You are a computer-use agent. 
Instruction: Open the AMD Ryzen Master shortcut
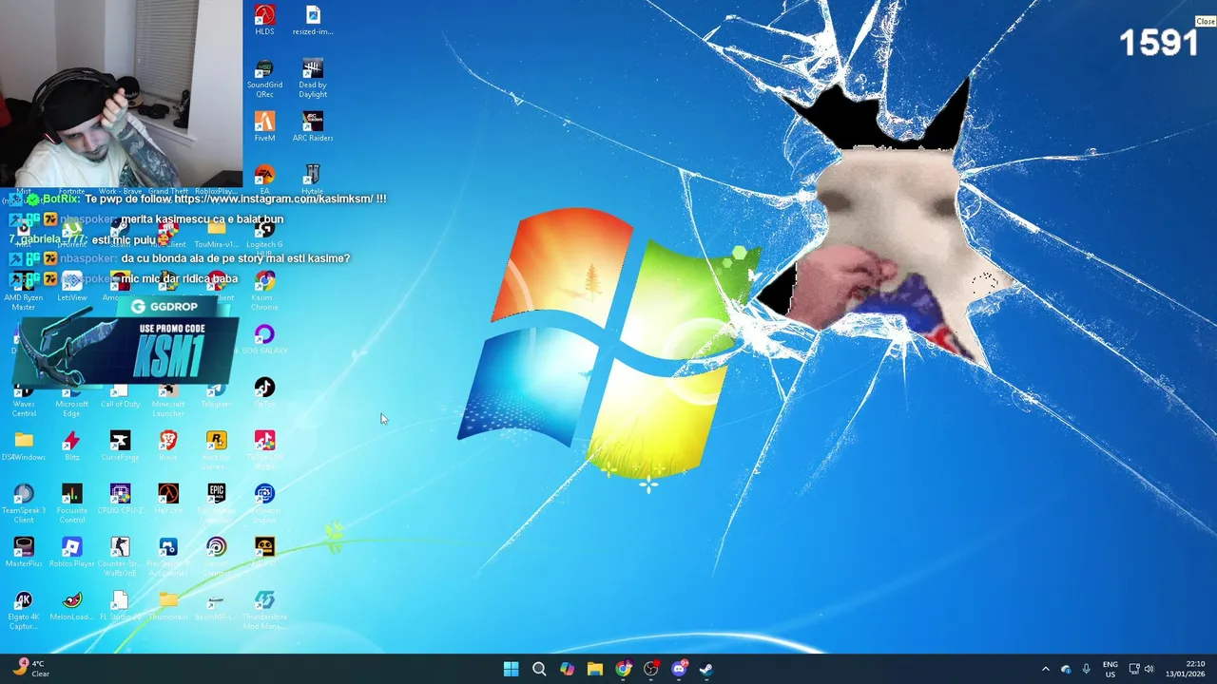(24, 288)
